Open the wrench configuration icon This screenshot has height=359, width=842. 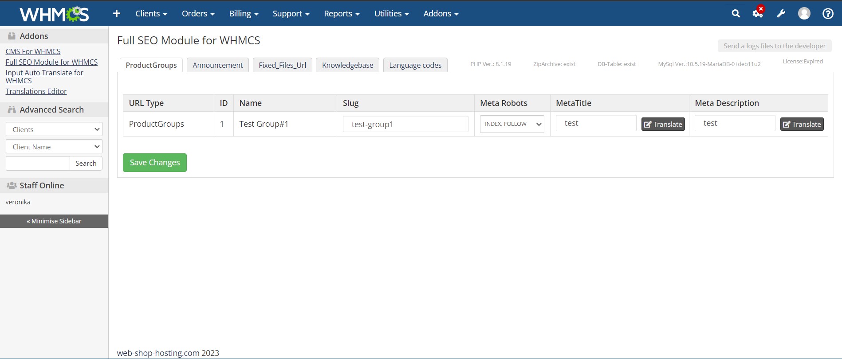click(781, 14)
